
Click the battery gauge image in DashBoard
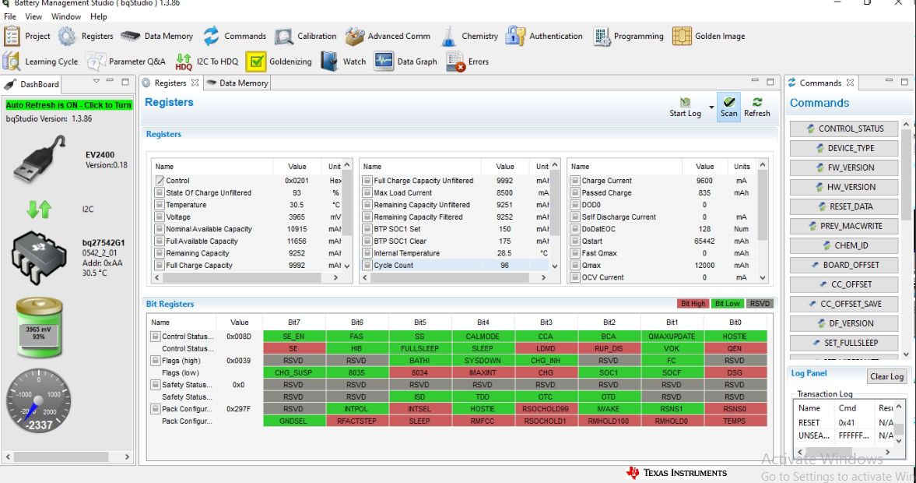click(39, 327)
